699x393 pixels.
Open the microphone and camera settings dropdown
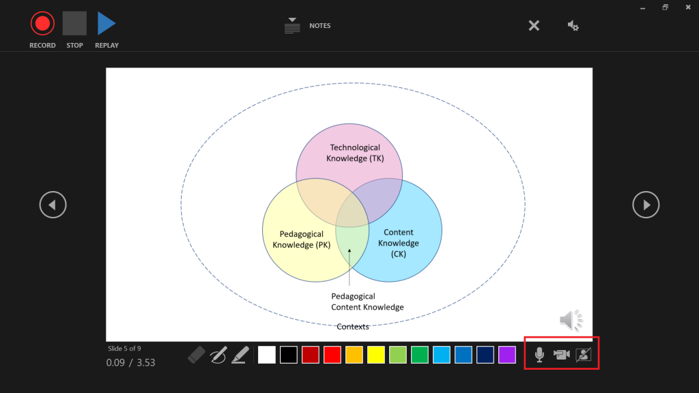click(x=573, y=26)
